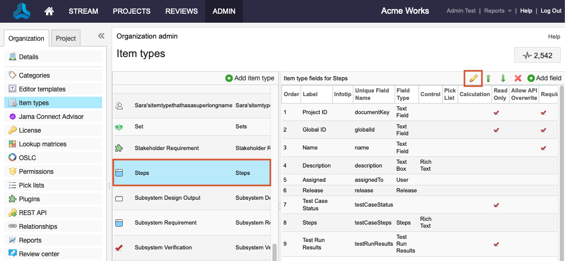Open the PROJECTS menu

coord(132,11)
